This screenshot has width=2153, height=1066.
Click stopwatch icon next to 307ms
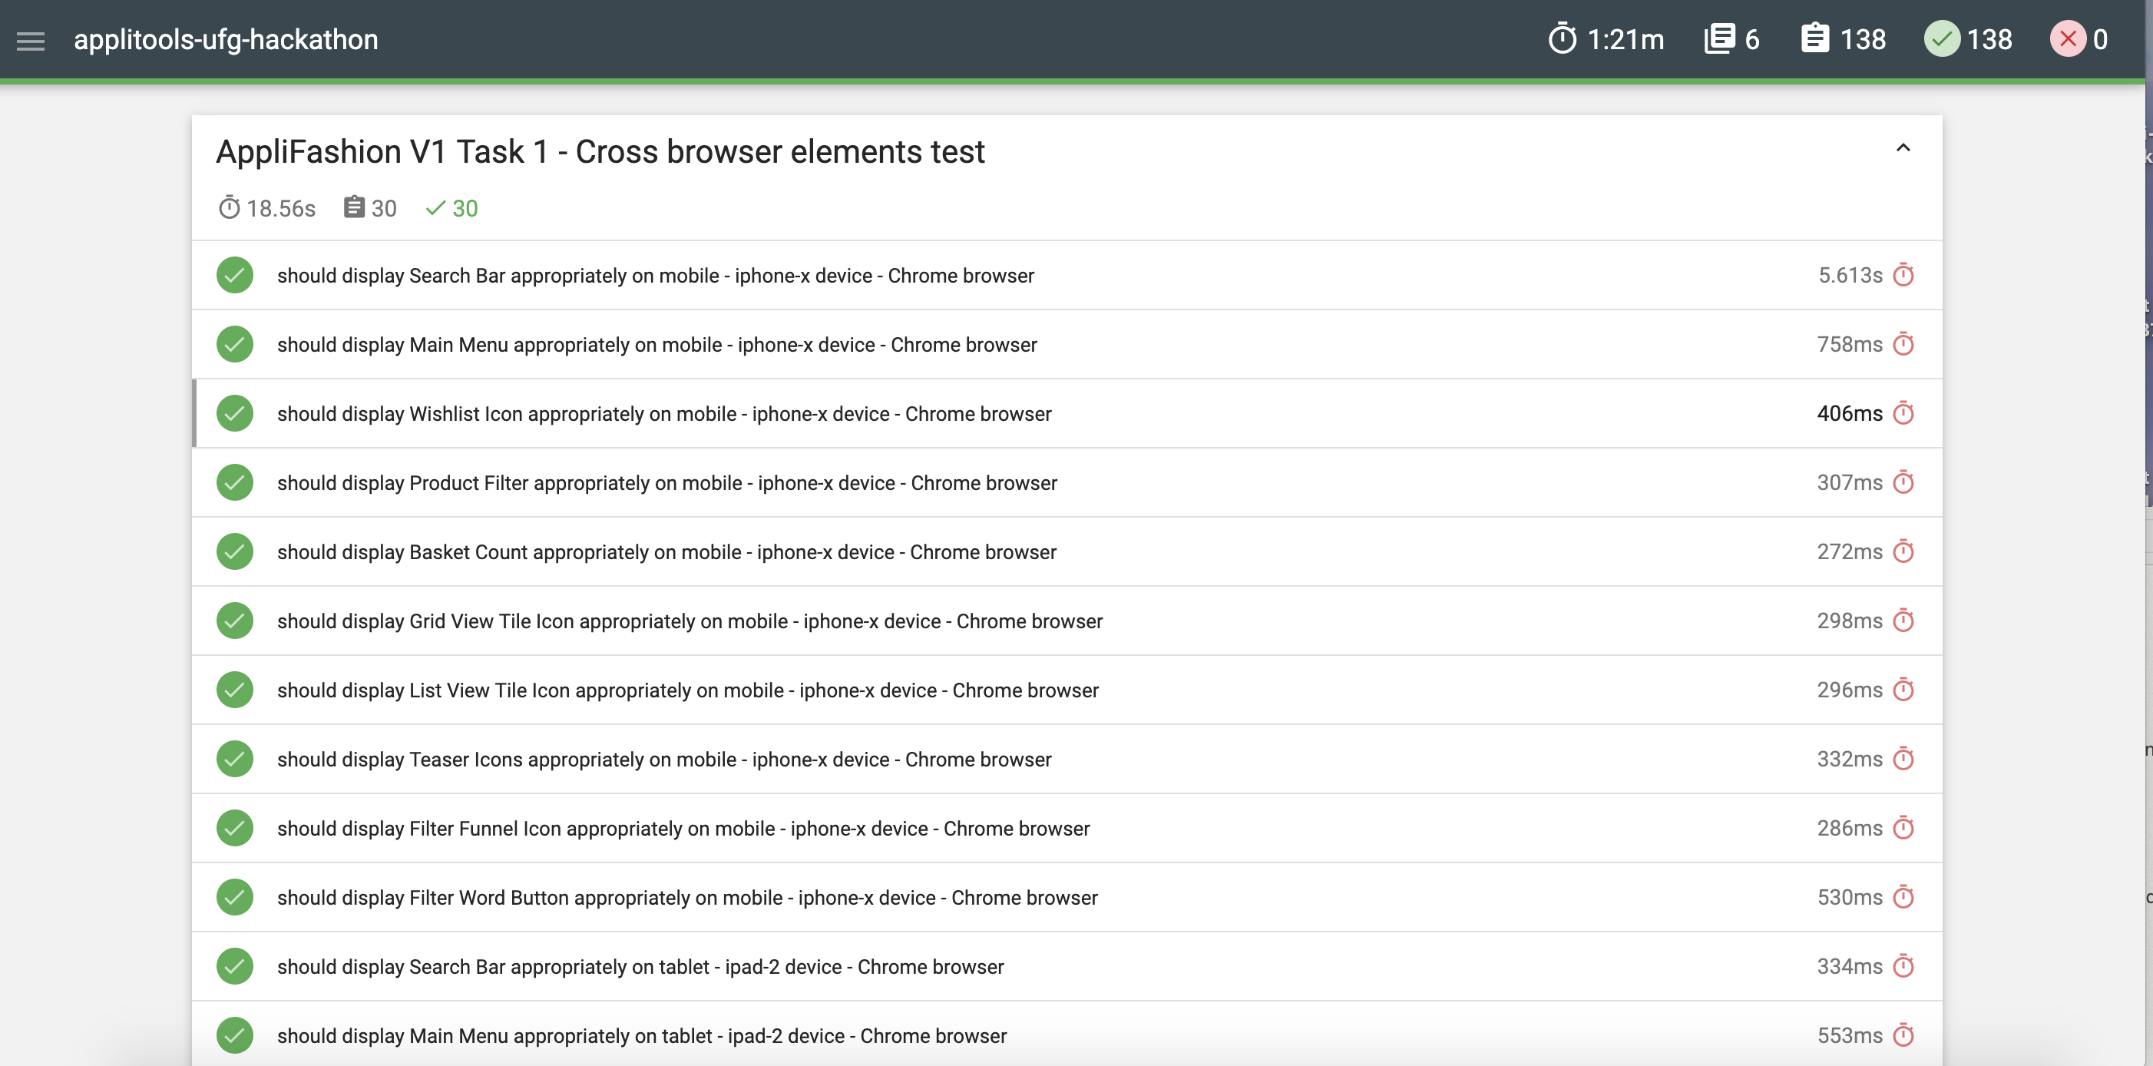[x=1903, y=482]
